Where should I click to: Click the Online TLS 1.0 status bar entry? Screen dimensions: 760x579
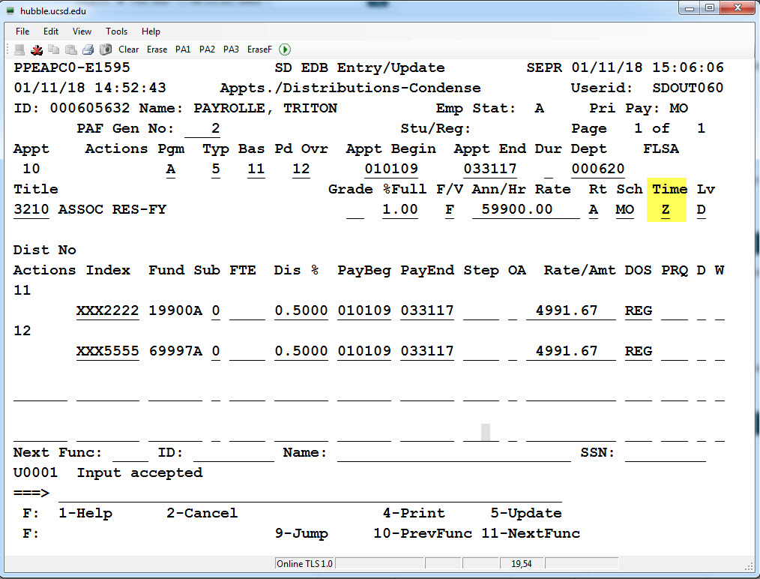304,563
